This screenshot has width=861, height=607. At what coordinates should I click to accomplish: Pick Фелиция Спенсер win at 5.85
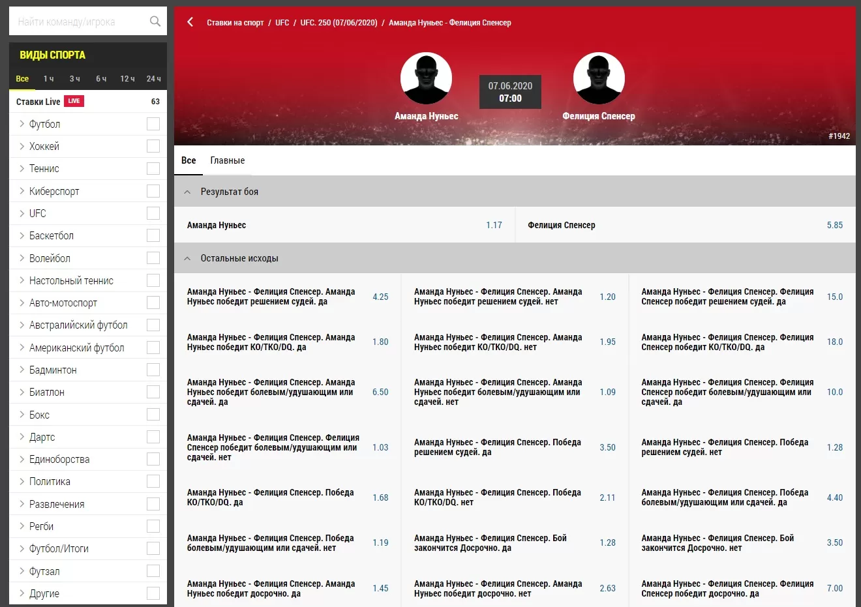pos(834,225)
